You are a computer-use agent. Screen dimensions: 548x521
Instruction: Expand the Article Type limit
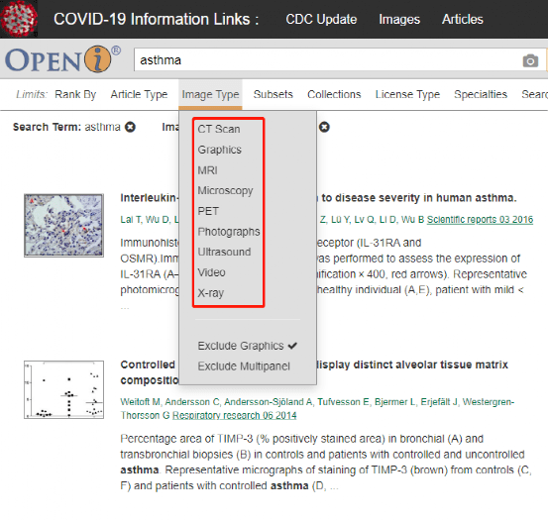pyautogui.click(x=139, y=94)
